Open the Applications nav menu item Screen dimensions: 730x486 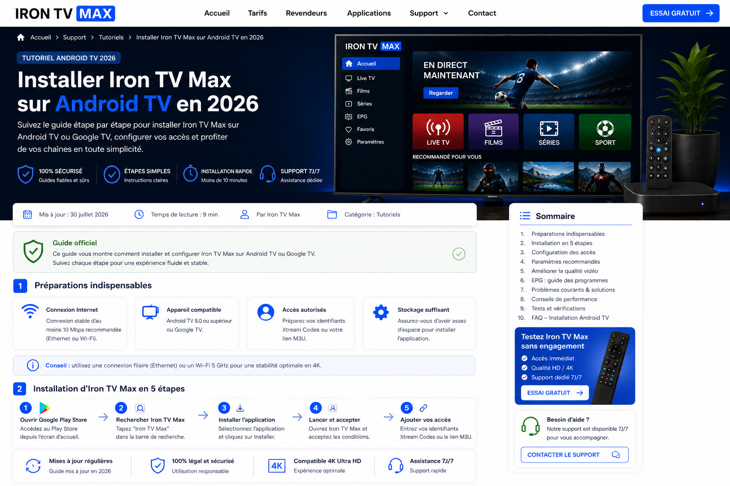click(x=369, y=13)
